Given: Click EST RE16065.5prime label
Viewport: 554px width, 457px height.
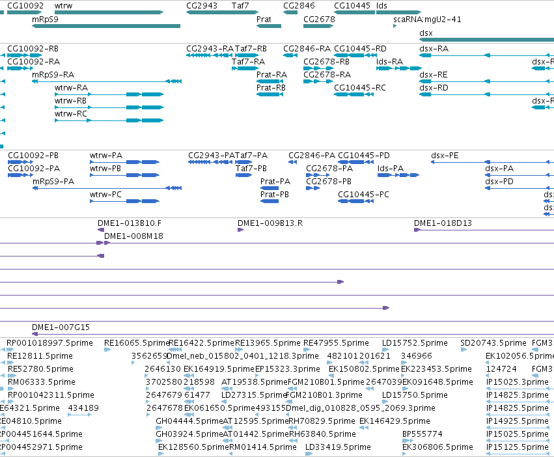Looking at the screenshot, I should point(137,343).
